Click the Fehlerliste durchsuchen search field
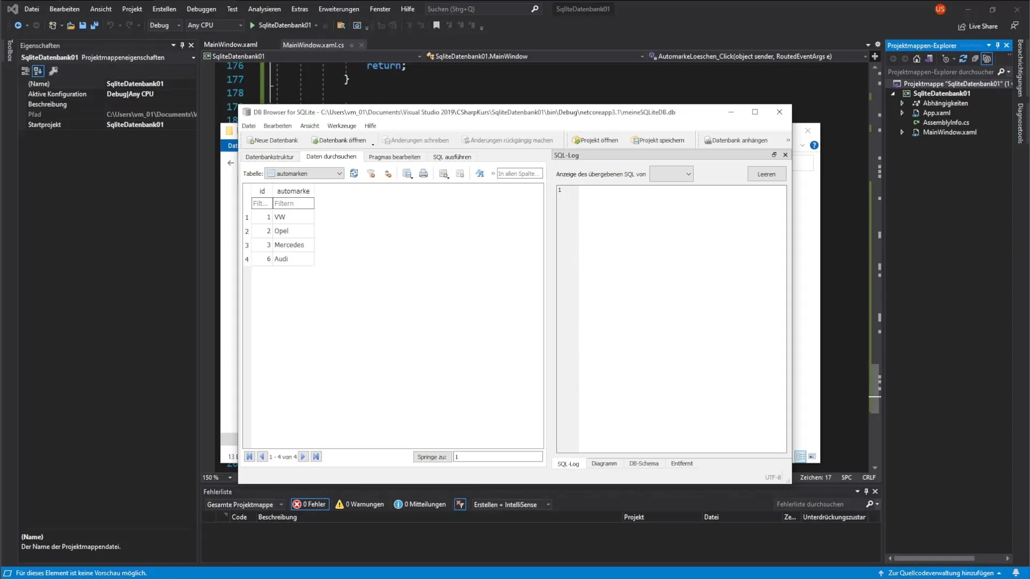1030x579 pixels. 819,504
